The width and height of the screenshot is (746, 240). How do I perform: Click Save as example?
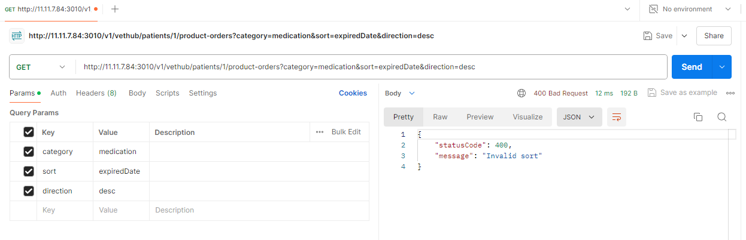click(682, 93)
